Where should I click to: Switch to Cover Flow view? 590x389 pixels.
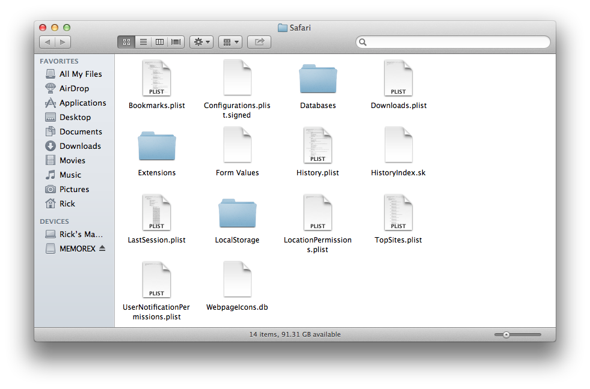point(176,42)
